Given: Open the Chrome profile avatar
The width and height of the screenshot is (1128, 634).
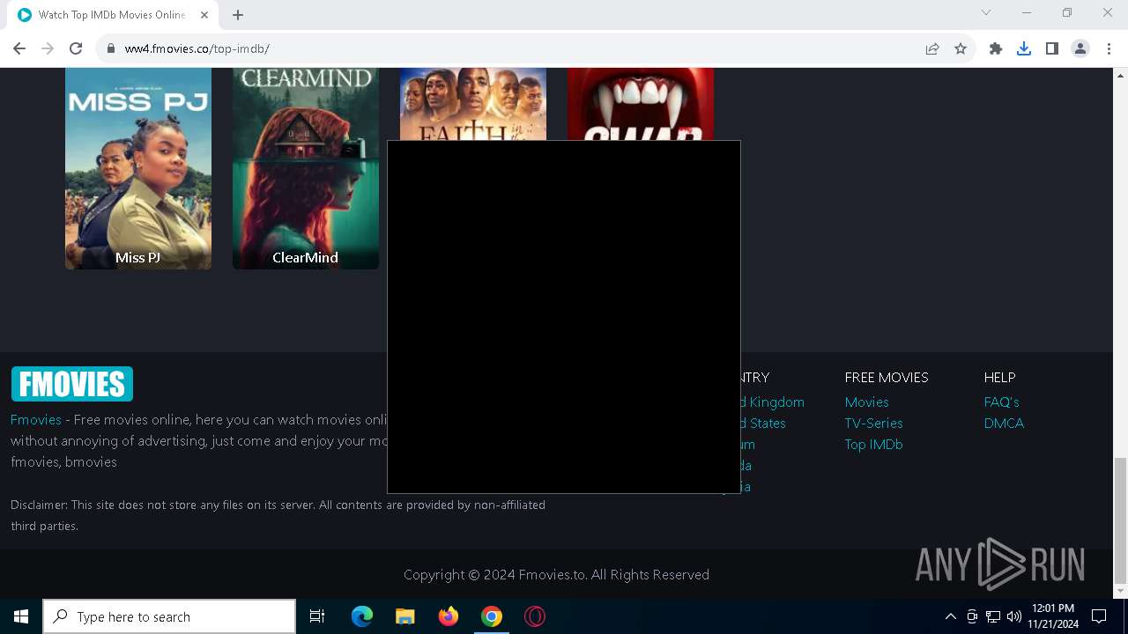Looking at the screenshot, I should pyautogui.click(x=1080, y=48).
